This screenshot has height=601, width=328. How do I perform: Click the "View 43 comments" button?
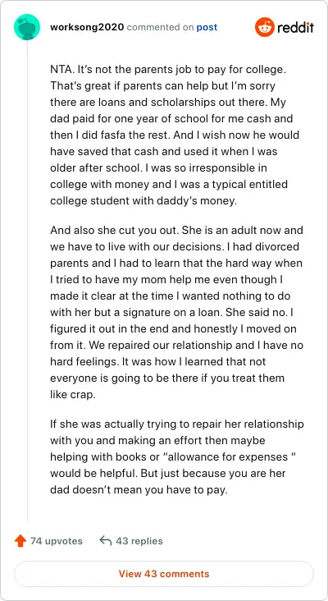click(x=164, y=574)
